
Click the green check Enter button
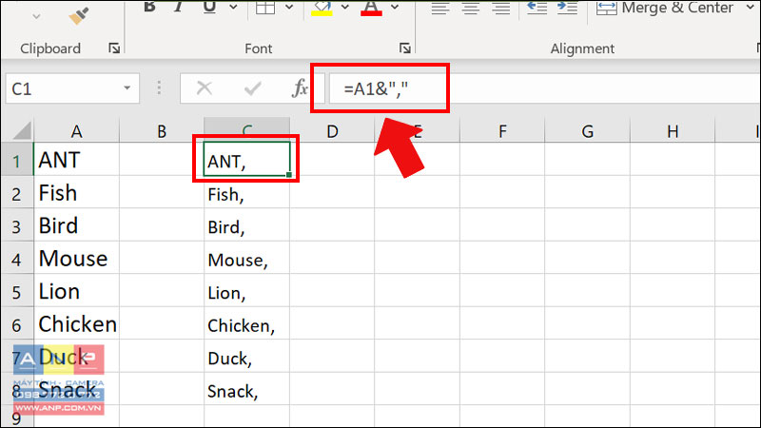pyautogui.click(x=252, y=88)
